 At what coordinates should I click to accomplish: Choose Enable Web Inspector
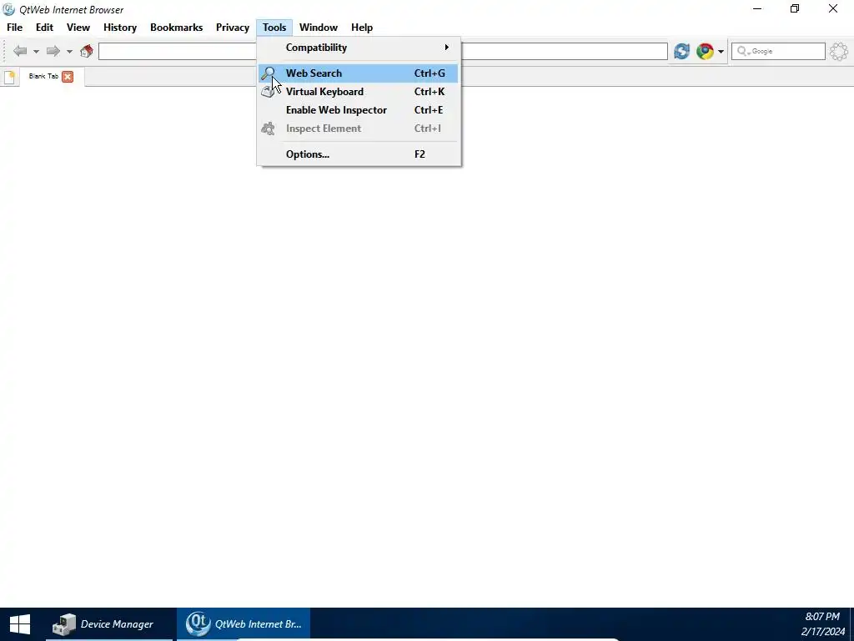pyautogui.click(x=359, y=110)
